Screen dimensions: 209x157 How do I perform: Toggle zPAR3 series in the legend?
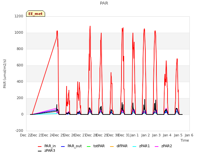[x=46, y=150]
